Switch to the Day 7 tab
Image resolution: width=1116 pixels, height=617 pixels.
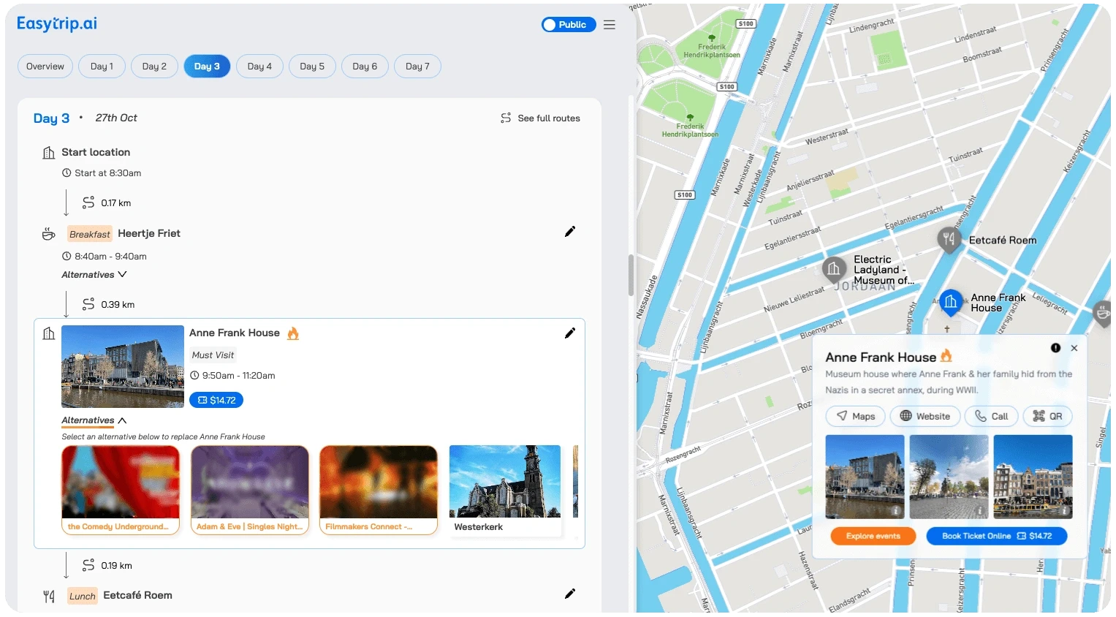pyautogui.click(x=417, y=67)
